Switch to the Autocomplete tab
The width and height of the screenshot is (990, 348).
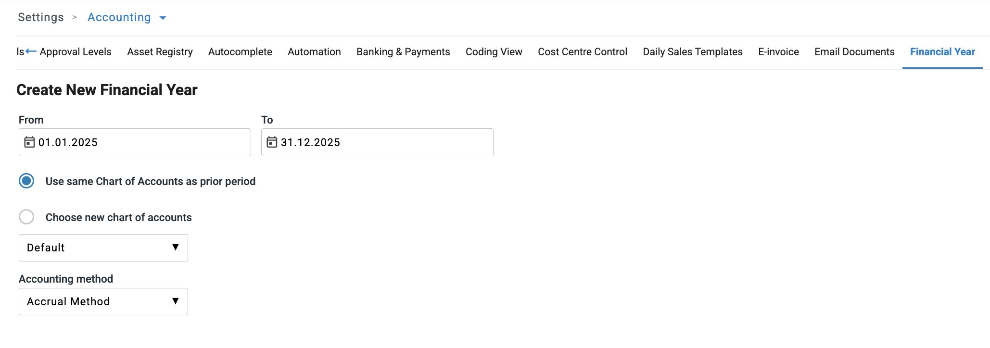tap(240, 52)
